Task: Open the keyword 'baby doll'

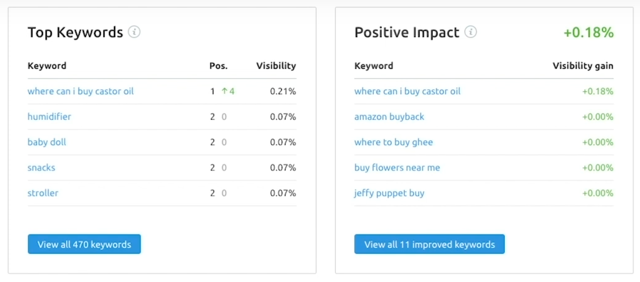Action: tap(46, 142)
